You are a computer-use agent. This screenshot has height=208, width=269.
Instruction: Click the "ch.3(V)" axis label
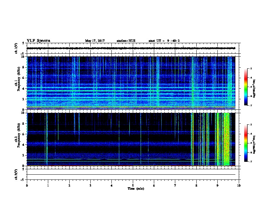tap(16, 174)
